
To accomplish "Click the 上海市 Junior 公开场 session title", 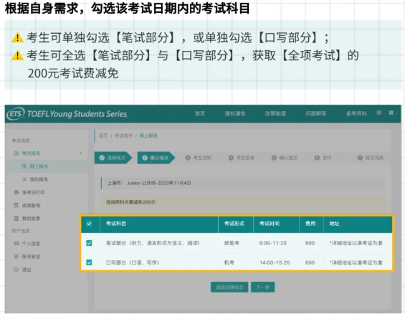I will 149,183.
